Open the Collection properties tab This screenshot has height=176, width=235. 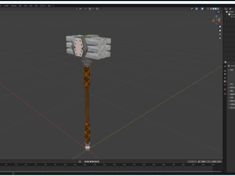click(x=225, y=89)
